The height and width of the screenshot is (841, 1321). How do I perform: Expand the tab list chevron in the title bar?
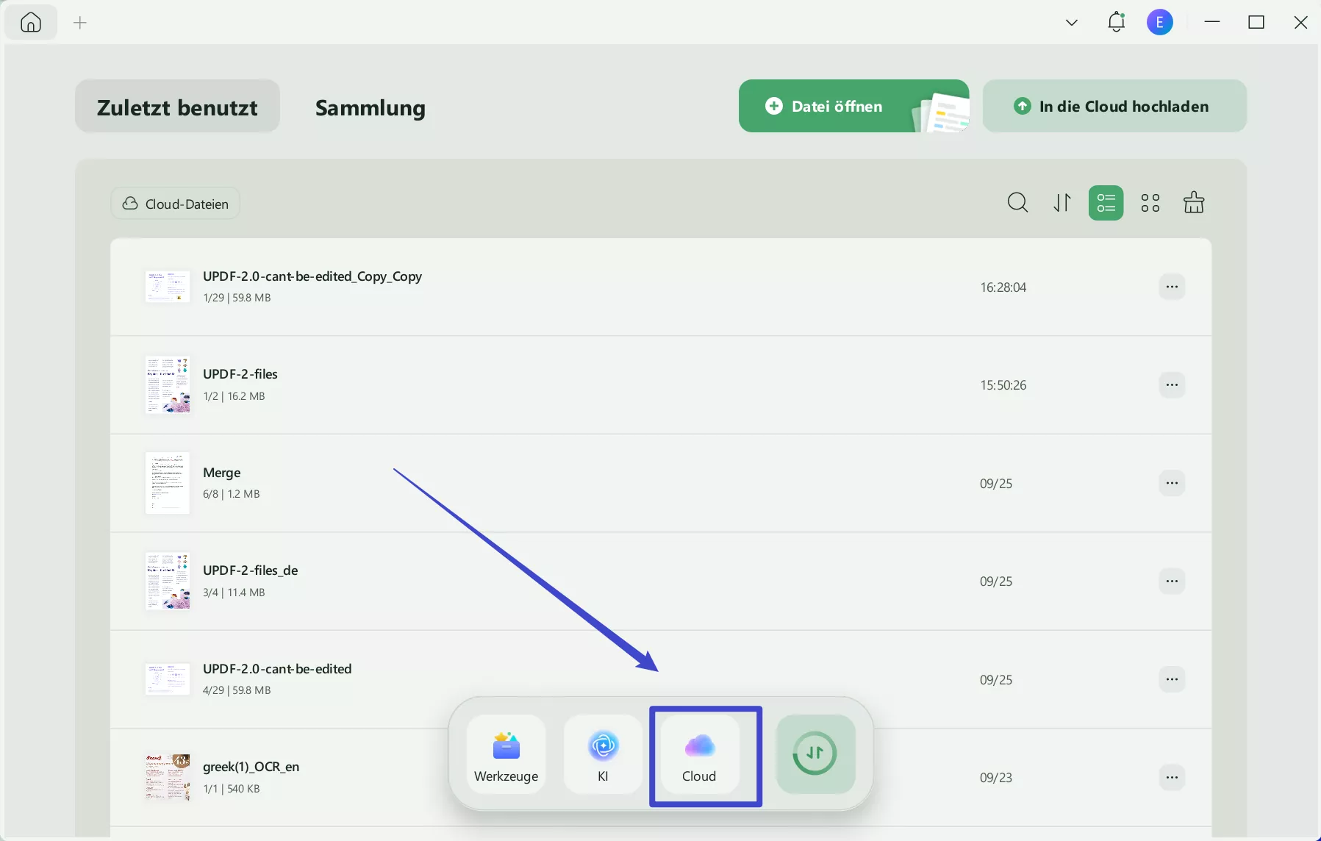pyautogui.click(x=1072, y=23)
